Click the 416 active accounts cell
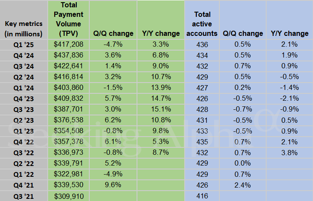This screenshot has height=201, width=313. tap(202, 196)
